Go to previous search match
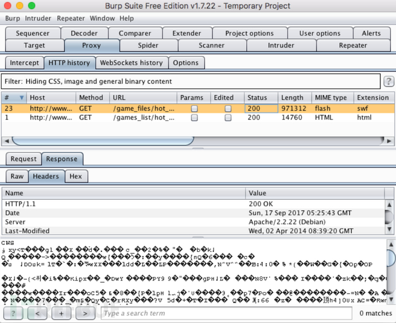The height and width of the screenshot is (323, 396). pyautogui.click(x=37, y=313)
